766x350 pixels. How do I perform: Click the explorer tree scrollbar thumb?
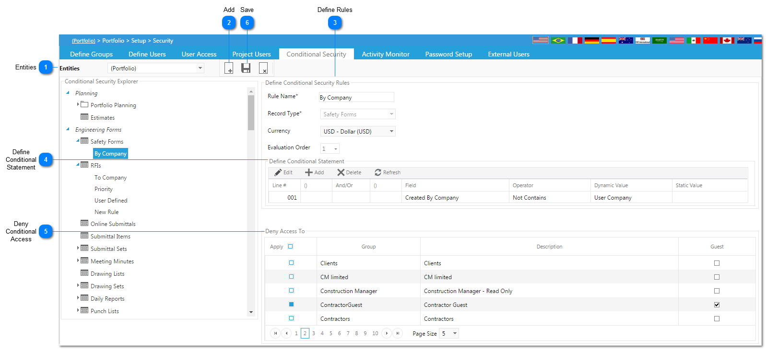pos(251,113)
